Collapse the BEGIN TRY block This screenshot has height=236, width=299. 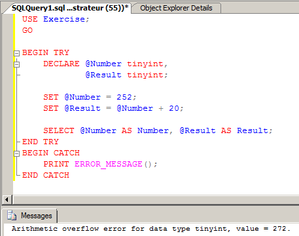(x=16, y=53)
